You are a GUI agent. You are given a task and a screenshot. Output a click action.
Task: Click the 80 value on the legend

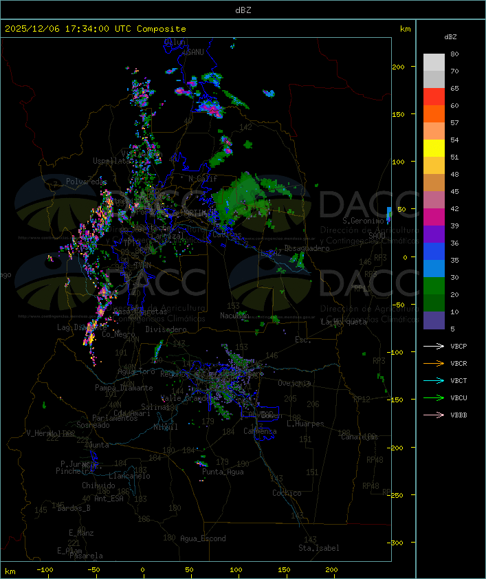(x=454, y=54)
